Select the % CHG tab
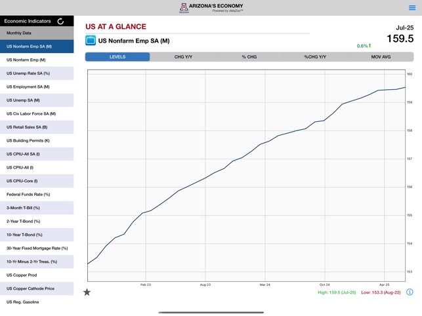 [249, 57]
